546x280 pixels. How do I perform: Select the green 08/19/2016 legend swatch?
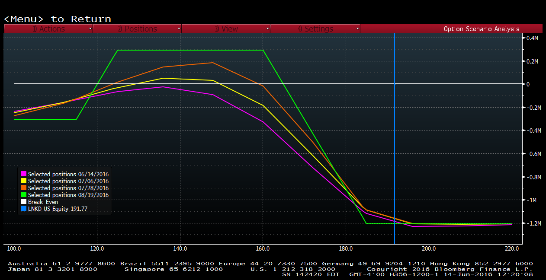pos(24,195)
